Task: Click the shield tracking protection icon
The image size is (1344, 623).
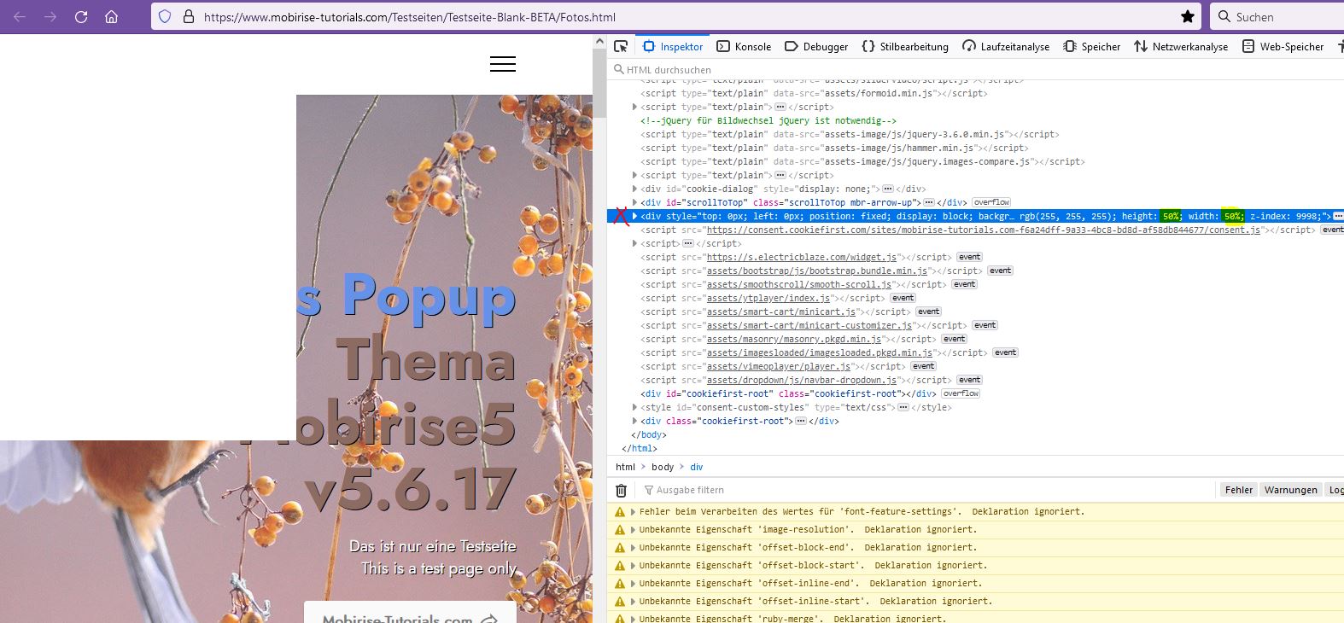Action: point(166,17)
